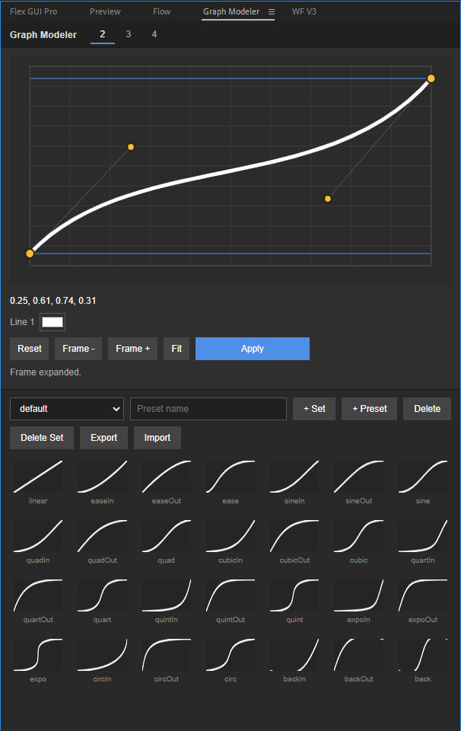This screenshot has height=731, width=461.
Task: Select the expoIn preset curve
Action: (x=359, y=595)
